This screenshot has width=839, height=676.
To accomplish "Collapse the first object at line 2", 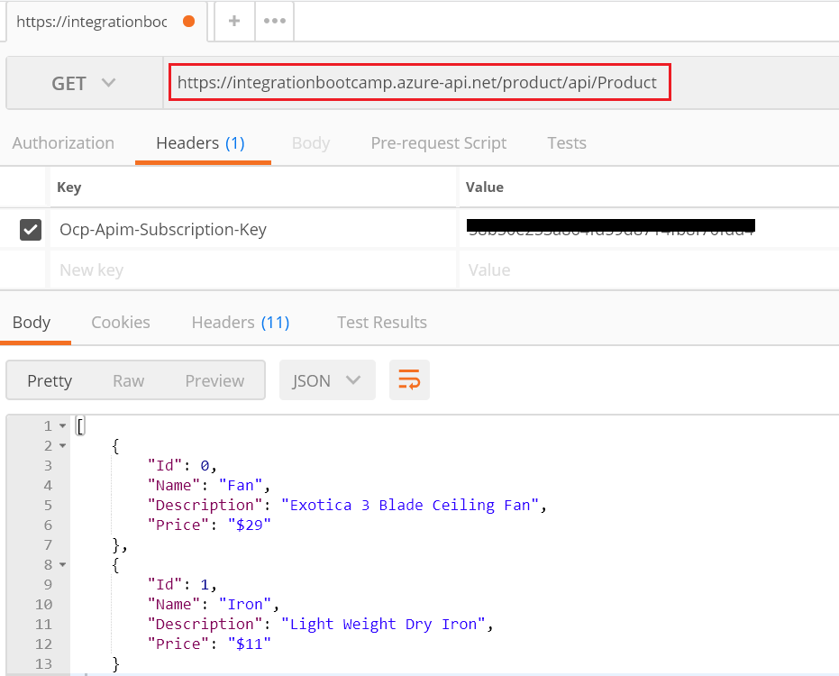I will [x=62, y=446].
